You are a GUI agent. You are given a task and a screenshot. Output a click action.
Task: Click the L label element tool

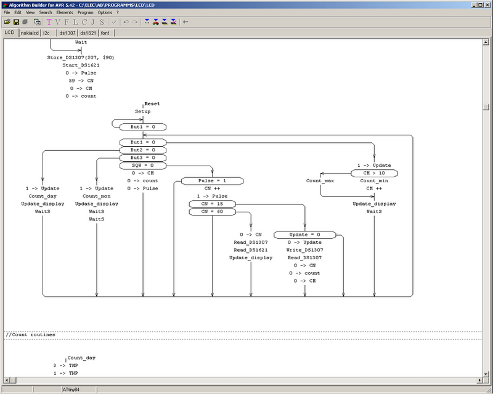(75, 22)
